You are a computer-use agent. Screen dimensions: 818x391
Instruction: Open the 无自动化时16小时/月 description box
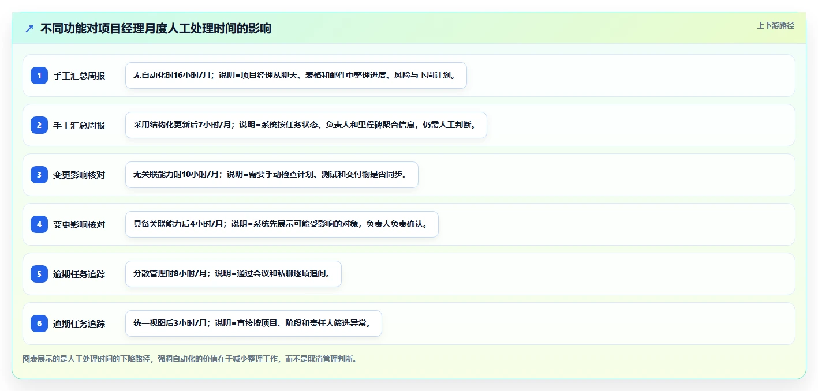296,76
